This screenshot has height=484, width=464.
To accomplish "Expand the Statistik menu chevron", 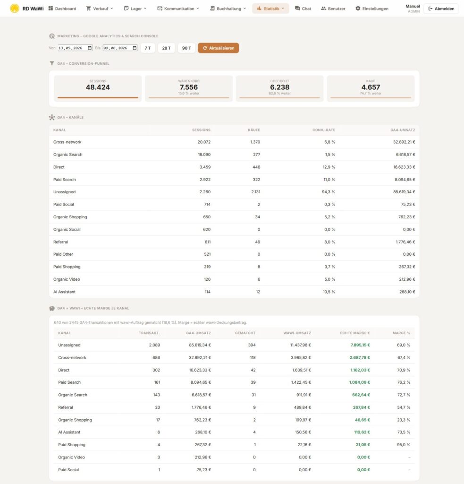I will pyautogui.click(x=283, y=9).
